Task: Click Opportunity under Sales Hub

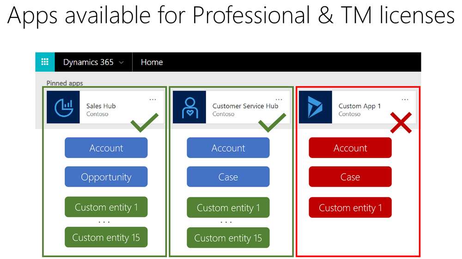Action: (x=106, y=177)
